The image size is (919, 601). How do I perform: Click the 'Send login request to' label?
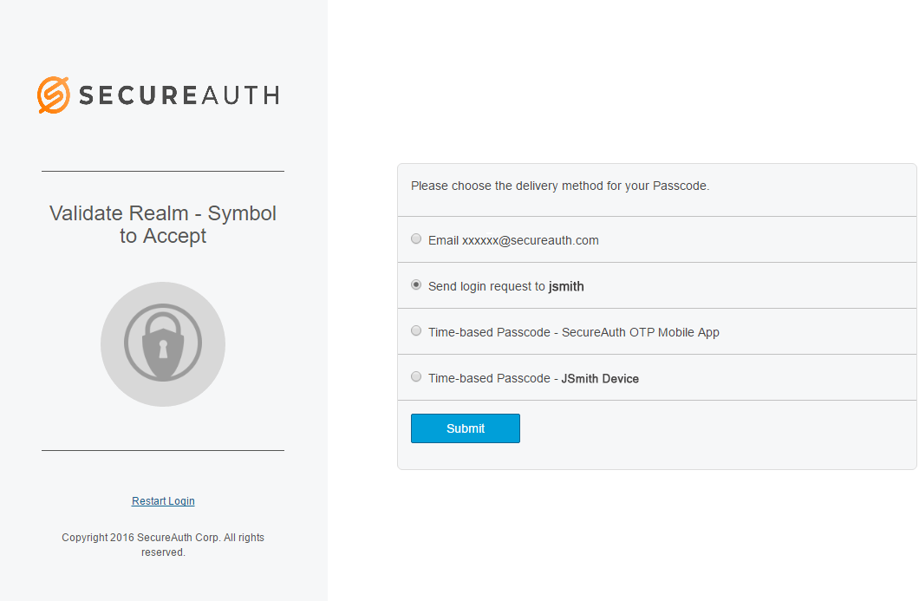[486, 286]
